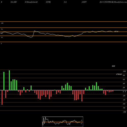Click the MR axis label -40

pyautogui.click(x=124, y=100)
